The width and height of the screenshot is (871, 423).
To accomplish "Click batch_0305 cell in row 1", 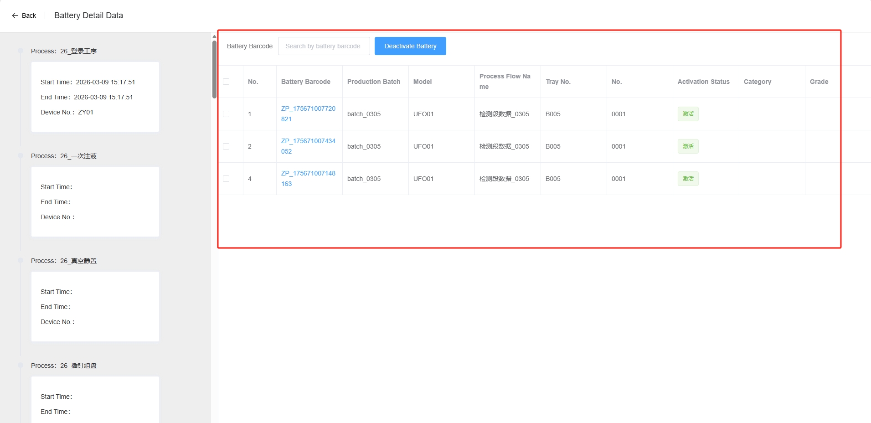I will (364, 114).
